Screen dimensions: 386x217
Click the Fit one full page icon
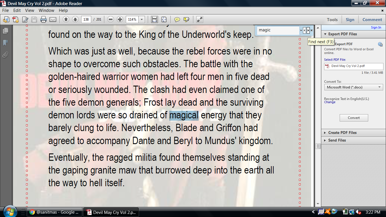click(x=164, y=19)
